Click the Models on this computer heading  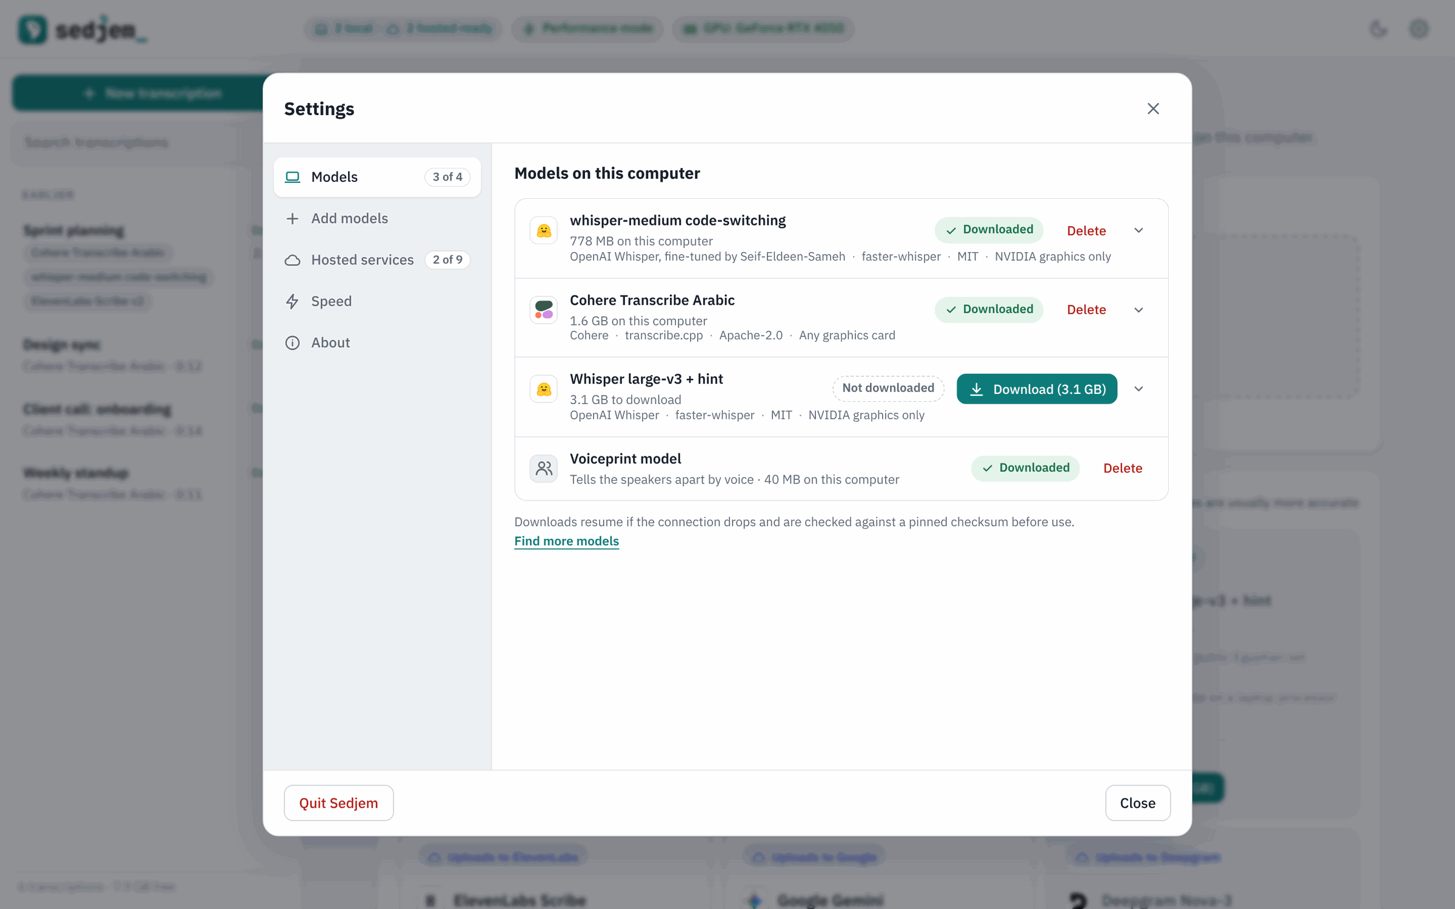pos(607,173)
